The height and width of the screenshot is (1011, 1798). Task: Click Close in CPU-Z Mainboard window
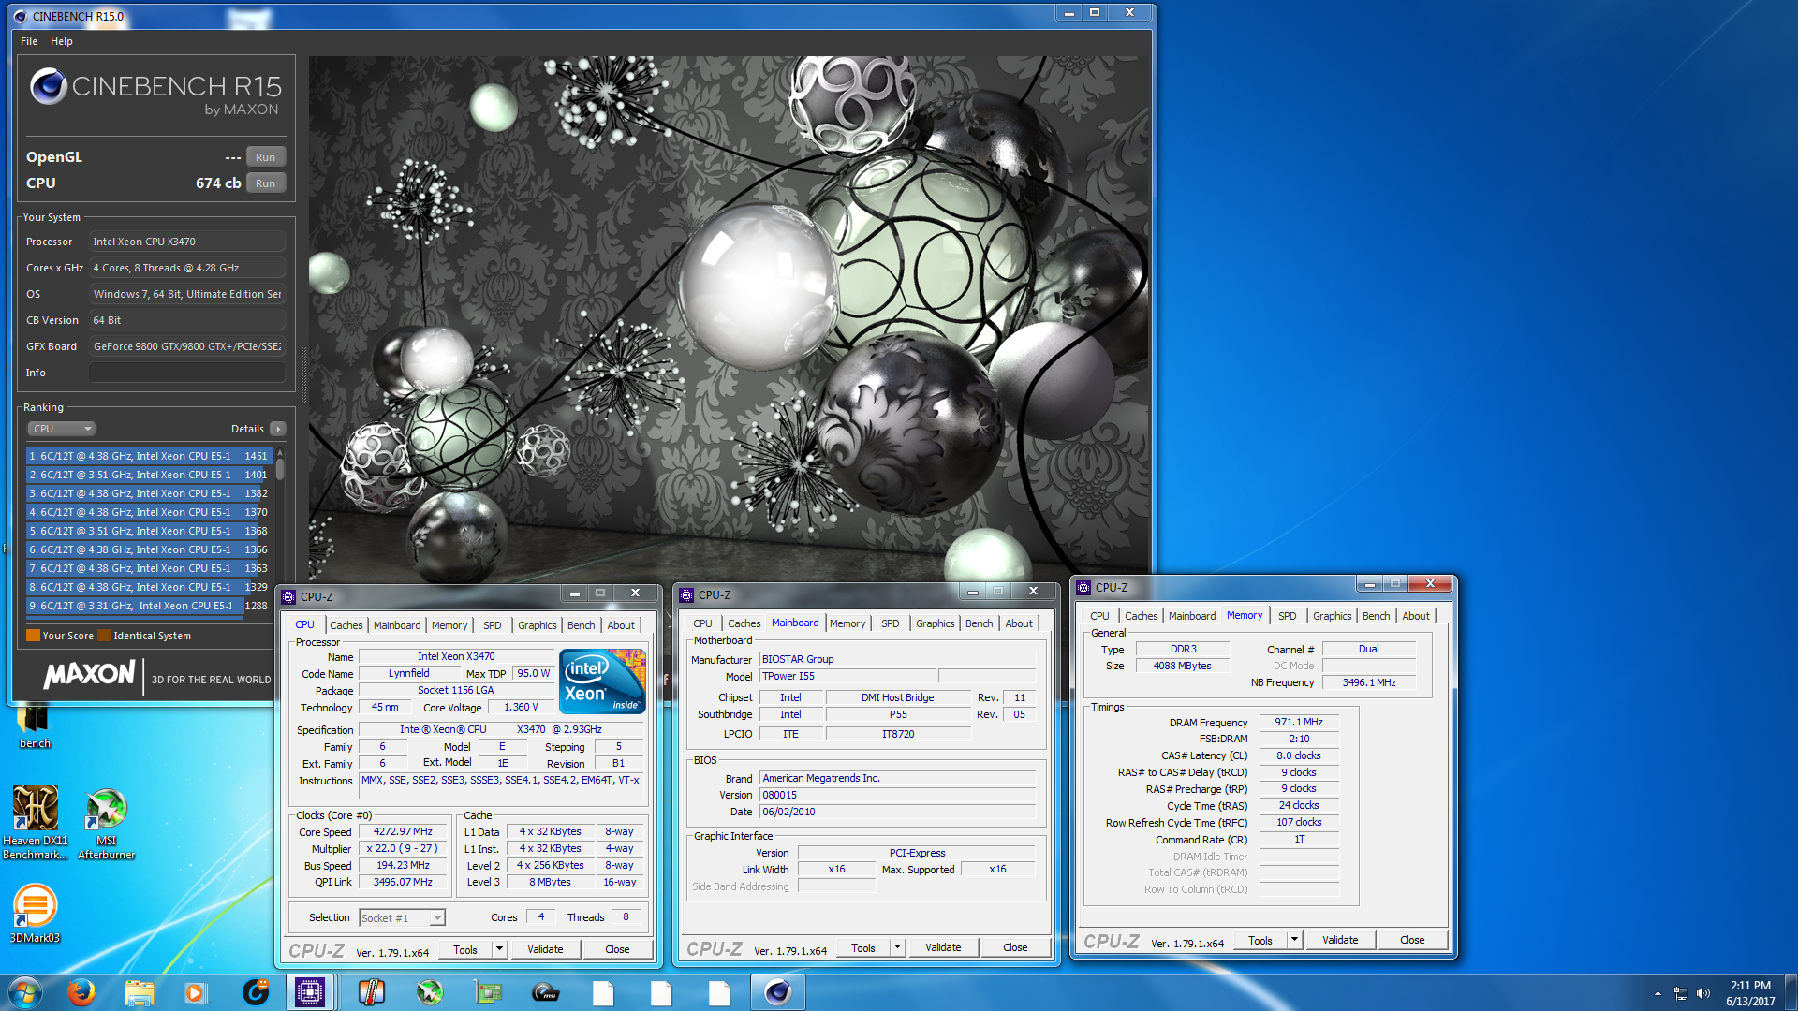pyautogui.click(x=1015, y=947)
